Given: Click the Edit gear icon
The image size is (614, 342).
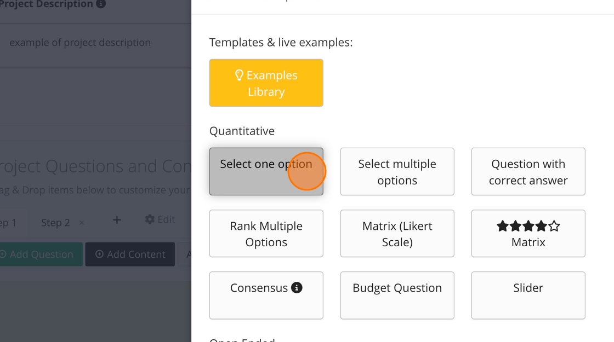Looking at the screenshot, I should (x=150, y=219).
